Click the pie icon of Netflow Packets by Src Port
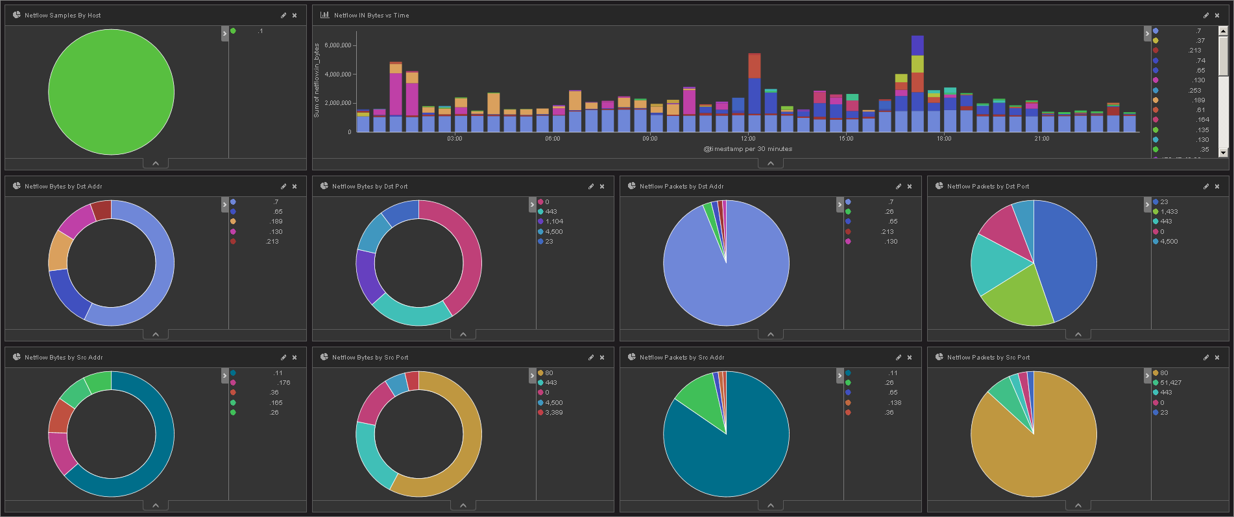 939,357
